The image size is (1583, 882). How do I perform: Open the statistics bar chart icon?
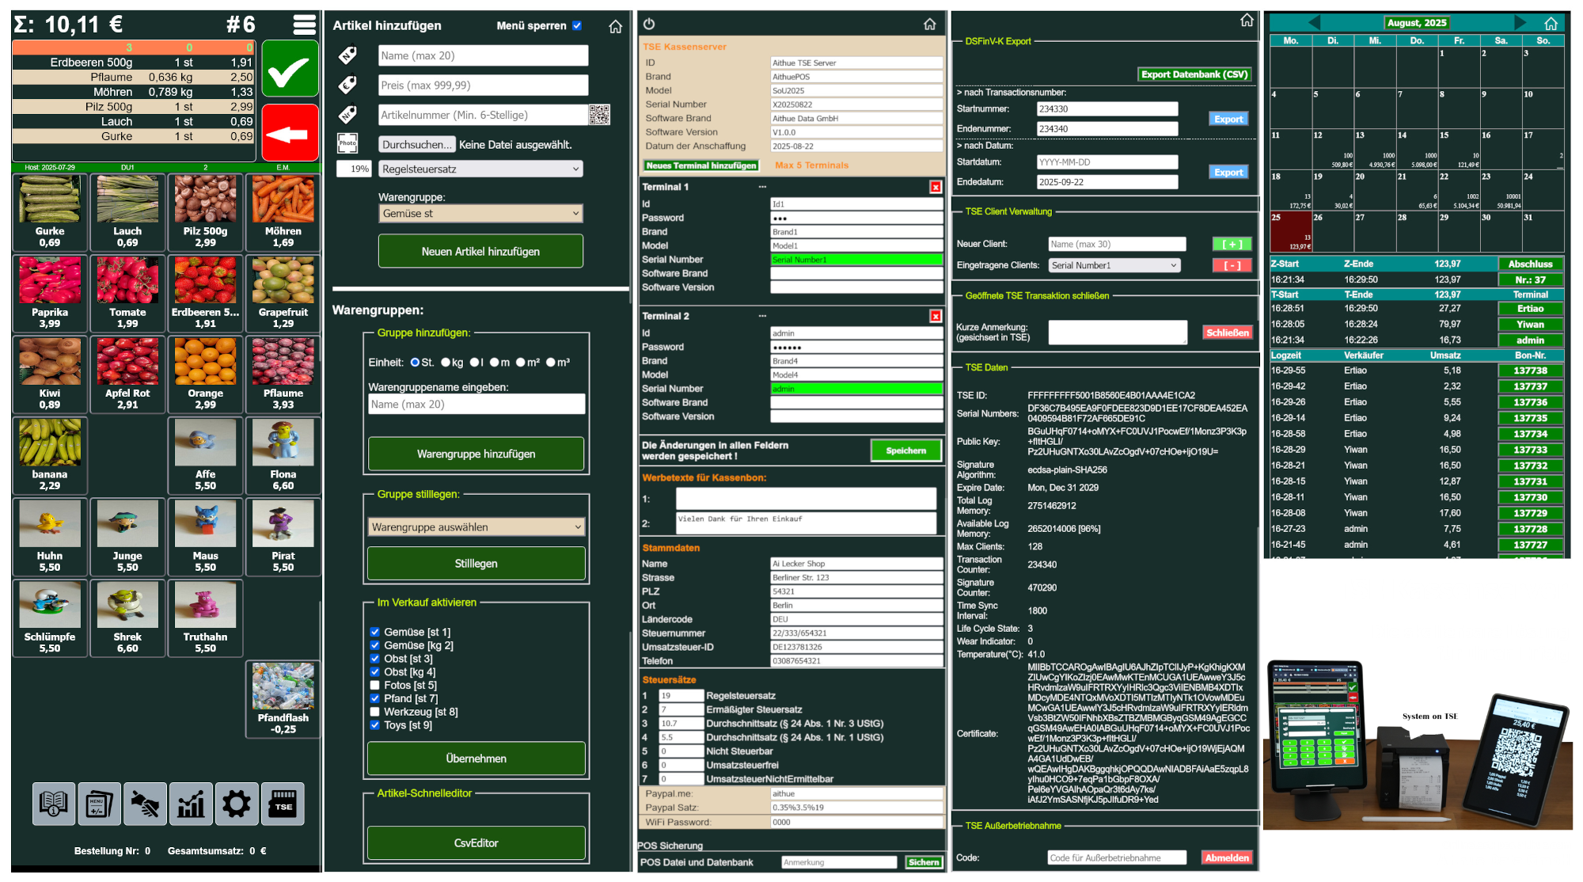tap(191, 804)
